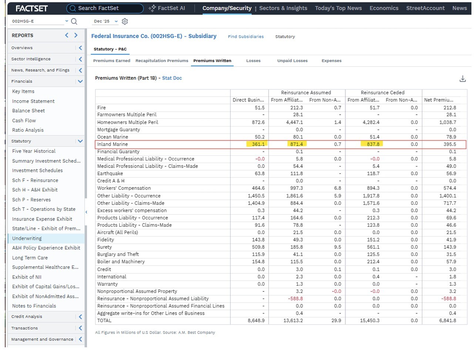Go to next report using right arrow
Image resolution: width=474 pixels, height=351 pixels.
(76, 36)
